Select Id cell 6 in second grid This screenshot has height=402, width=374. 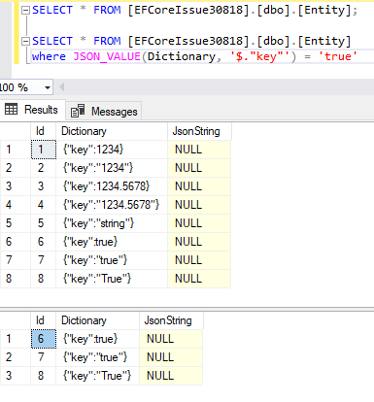[x=44, y=339]
